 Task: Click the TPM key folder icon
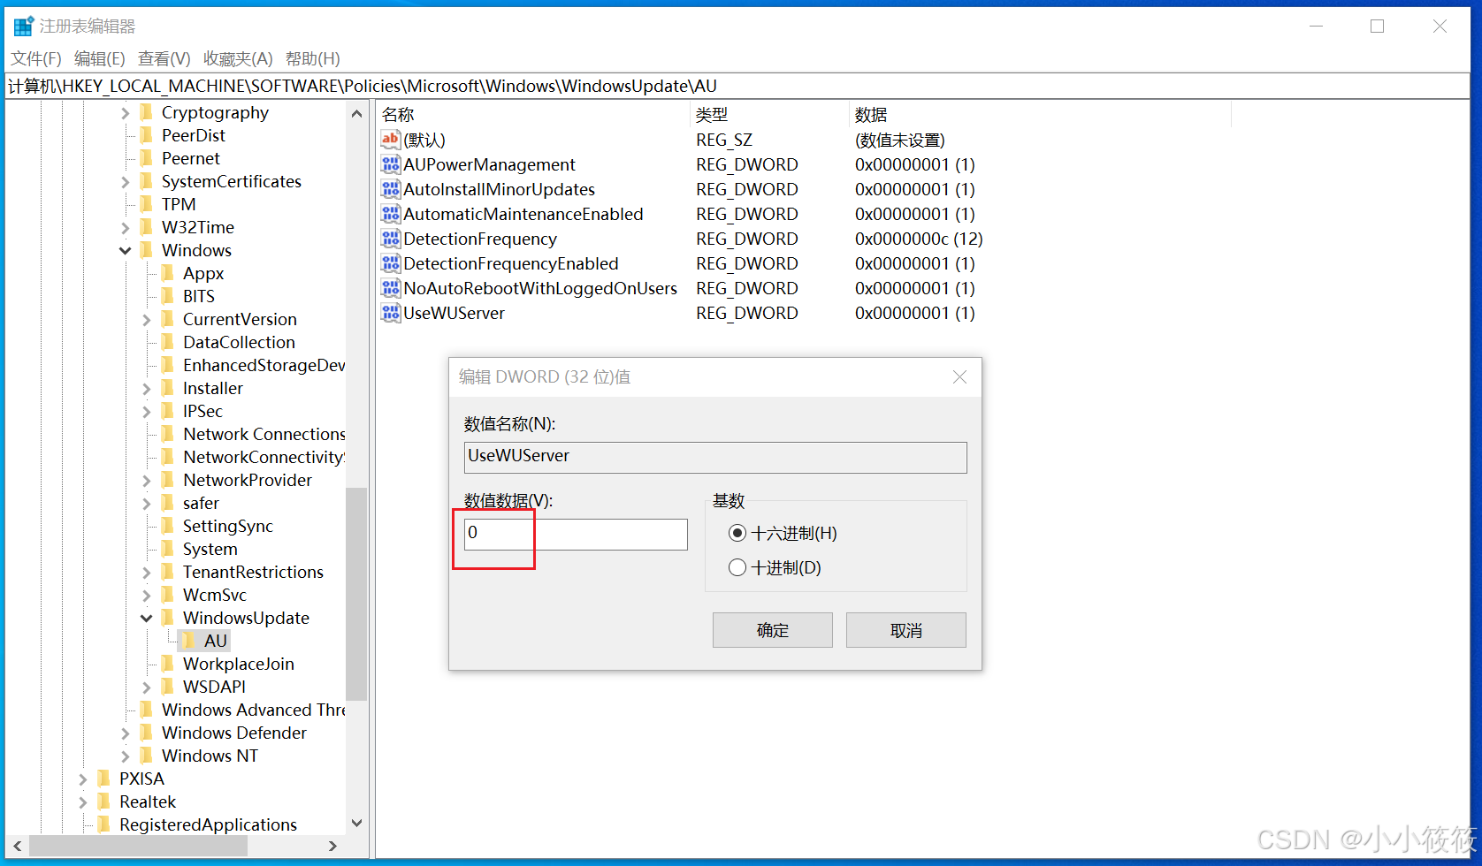147,204
